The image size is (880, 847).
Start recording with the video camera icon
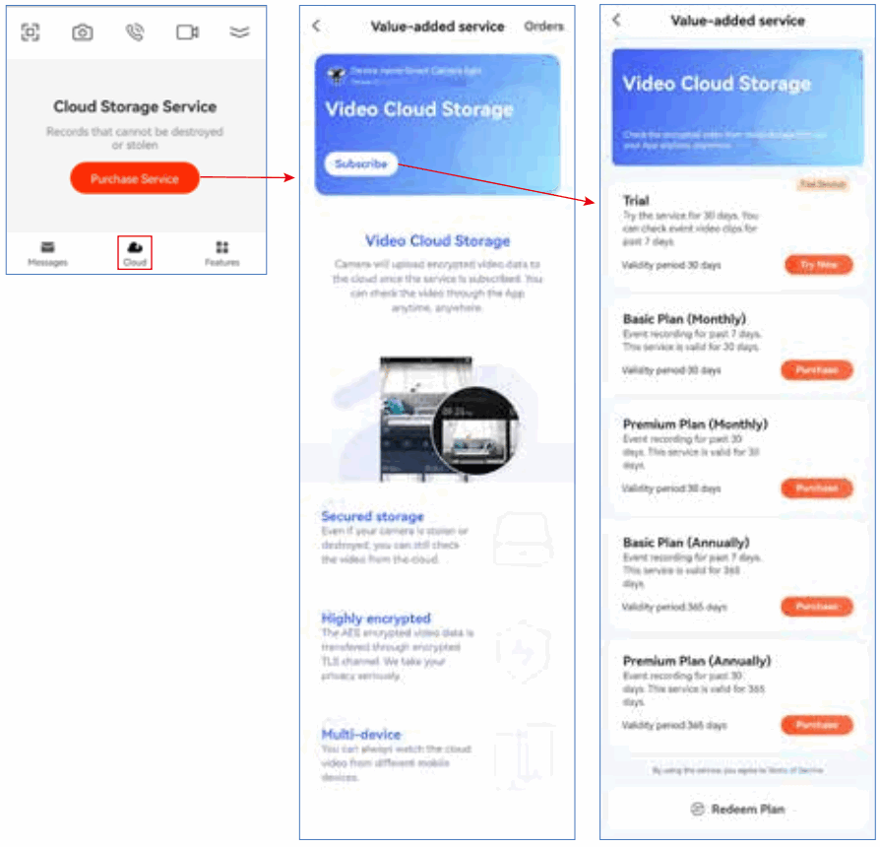coord(187,33)
